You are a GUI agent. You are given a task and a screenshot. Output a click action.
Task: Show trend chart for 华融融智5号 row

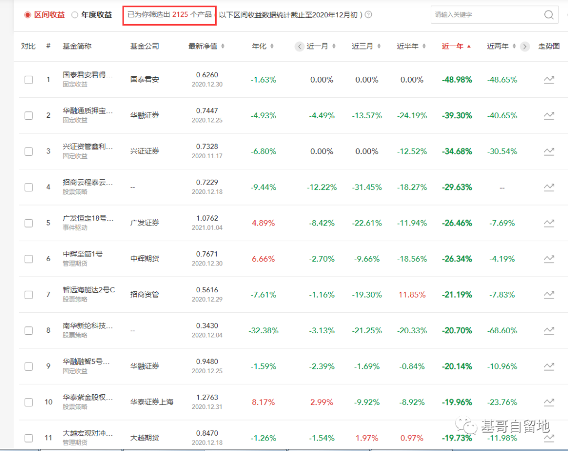549,366
